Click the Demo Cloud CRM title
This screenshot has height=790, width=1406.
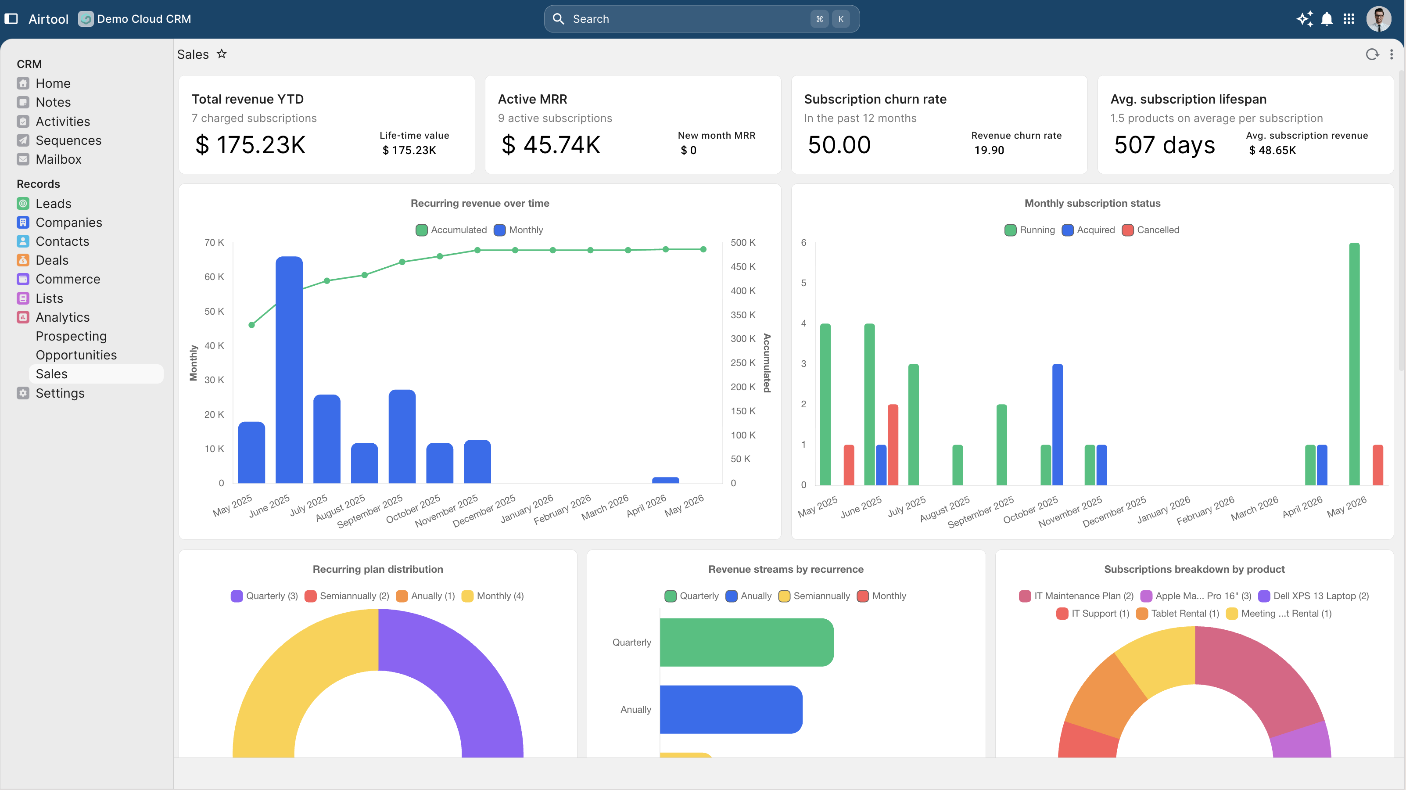point(144,19)
